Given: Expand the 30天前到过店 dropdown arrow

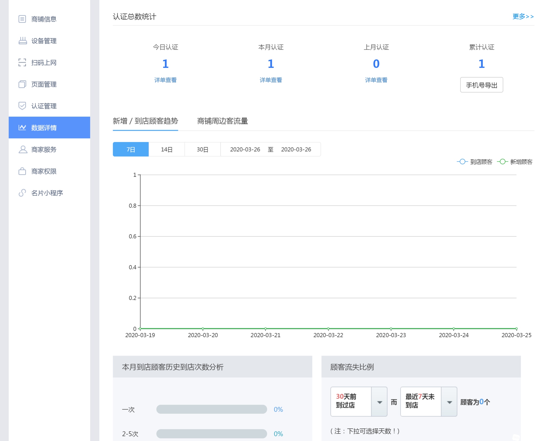Looking at the screenshot, I should [379, 402].
